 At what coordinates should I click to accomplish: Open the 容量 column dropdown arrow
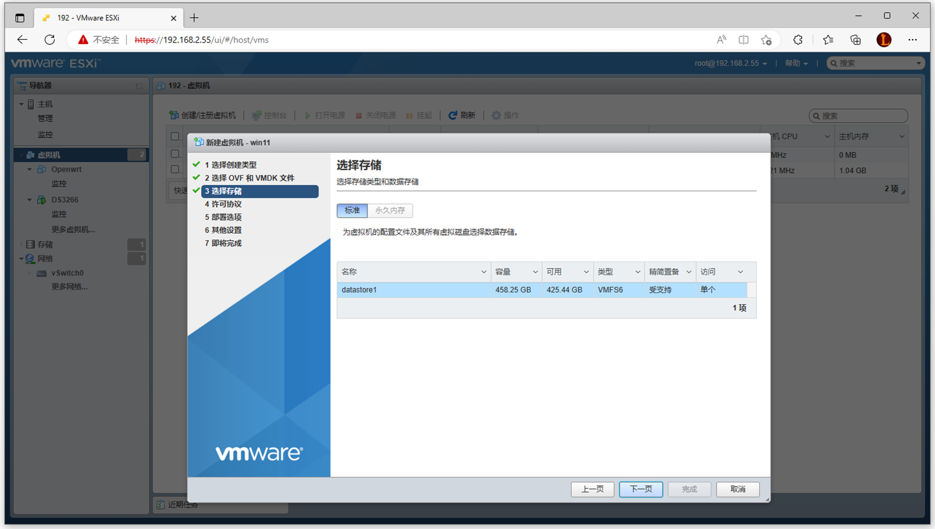(x=535, y=272)
